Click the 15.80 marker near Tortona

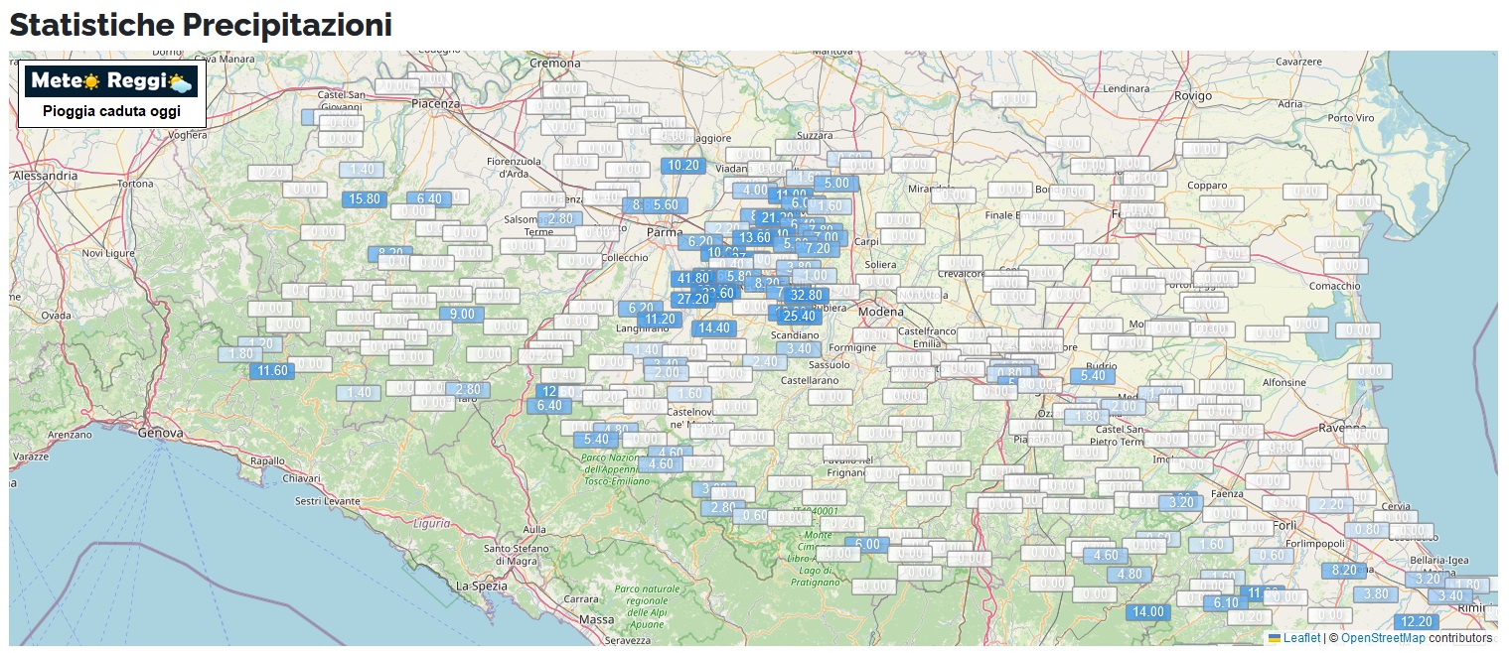(364, 199)
